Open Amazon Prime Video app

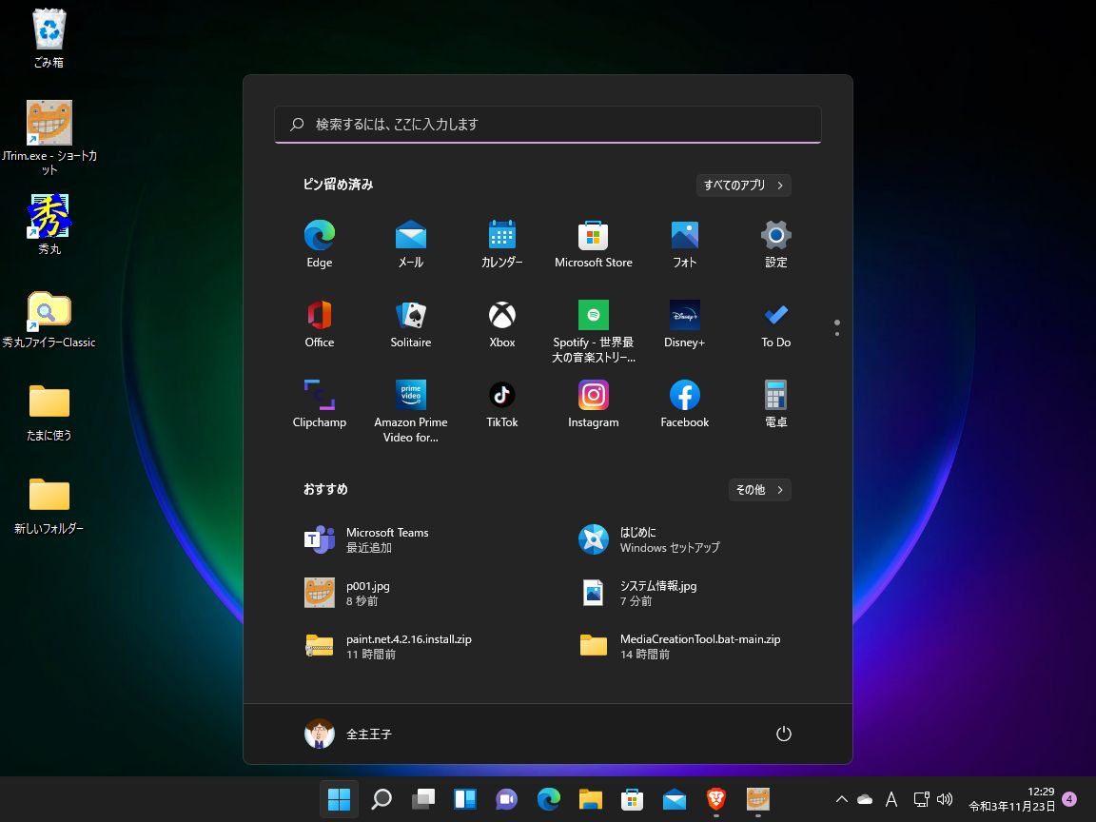(410, 411)
